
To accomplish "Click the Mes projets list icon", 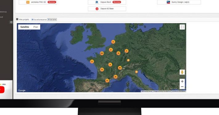I will [x=17, y=19].
